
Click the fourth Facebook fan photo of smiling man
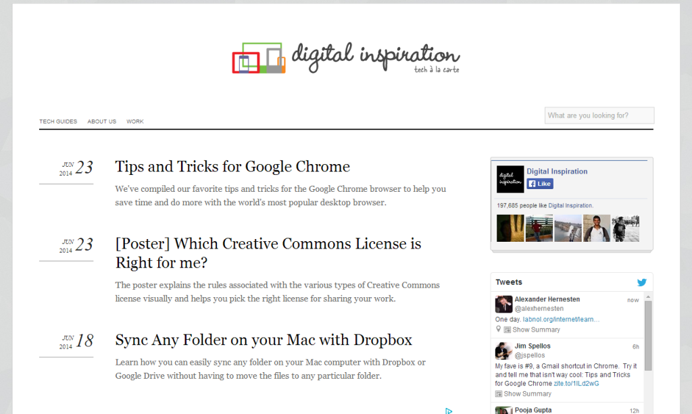(597, 228)
